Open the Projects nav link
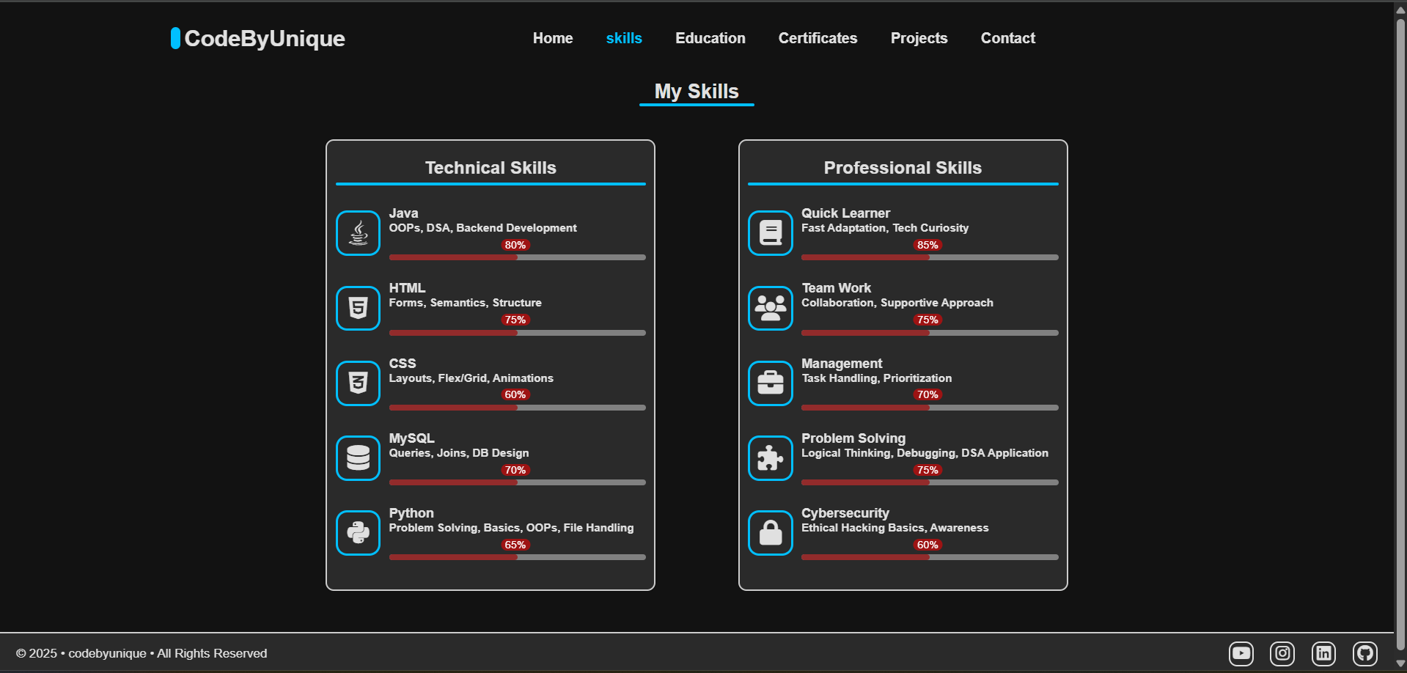The height and width of the screenshot is (673, 1407). tap(919, 38)
